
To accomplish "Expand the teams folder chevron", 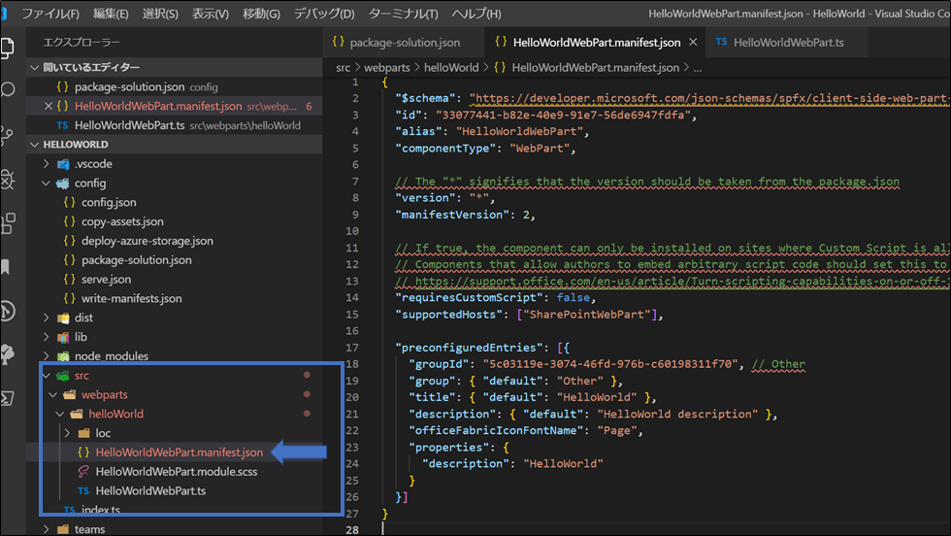I will coord(47,529).
